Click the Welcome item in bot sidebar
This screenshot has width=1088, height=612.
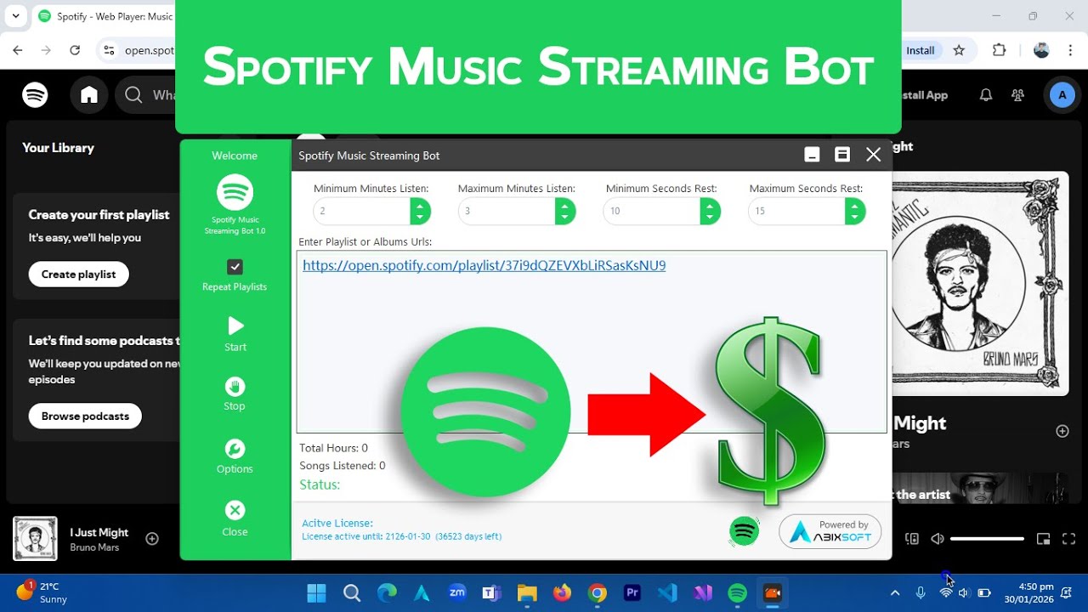click(235, 156)
